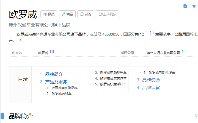The width and height of the screenshot is (198, 123).
Task: Click the blue plus add icon
Action: (x=185, y=6)
